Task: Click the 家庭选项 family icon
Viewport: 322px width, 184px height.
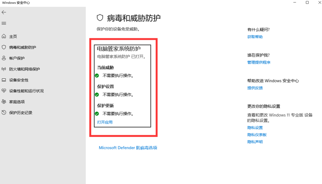Action: [4, 102]
